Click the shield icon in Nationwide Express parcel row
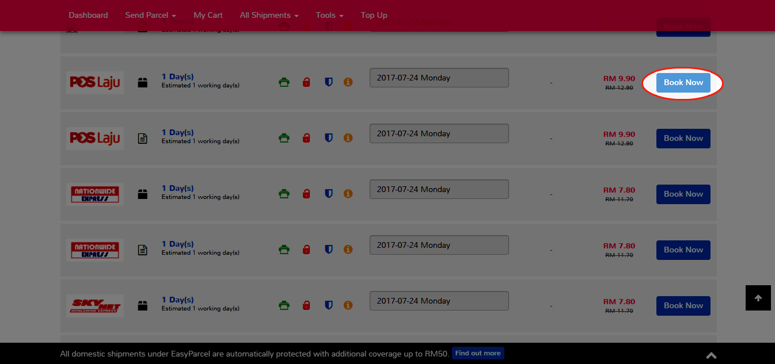 pos(329,194)
